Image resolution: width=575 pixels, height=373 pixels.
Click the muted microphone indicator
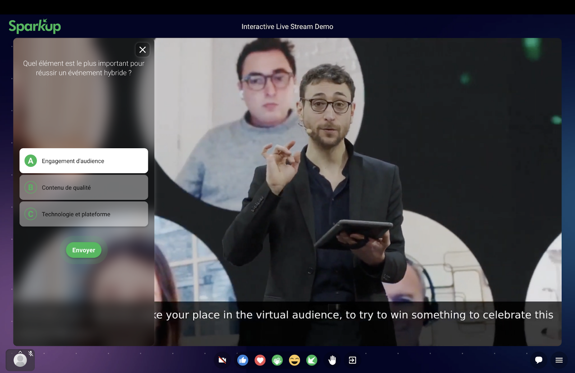tap(31, 354)
